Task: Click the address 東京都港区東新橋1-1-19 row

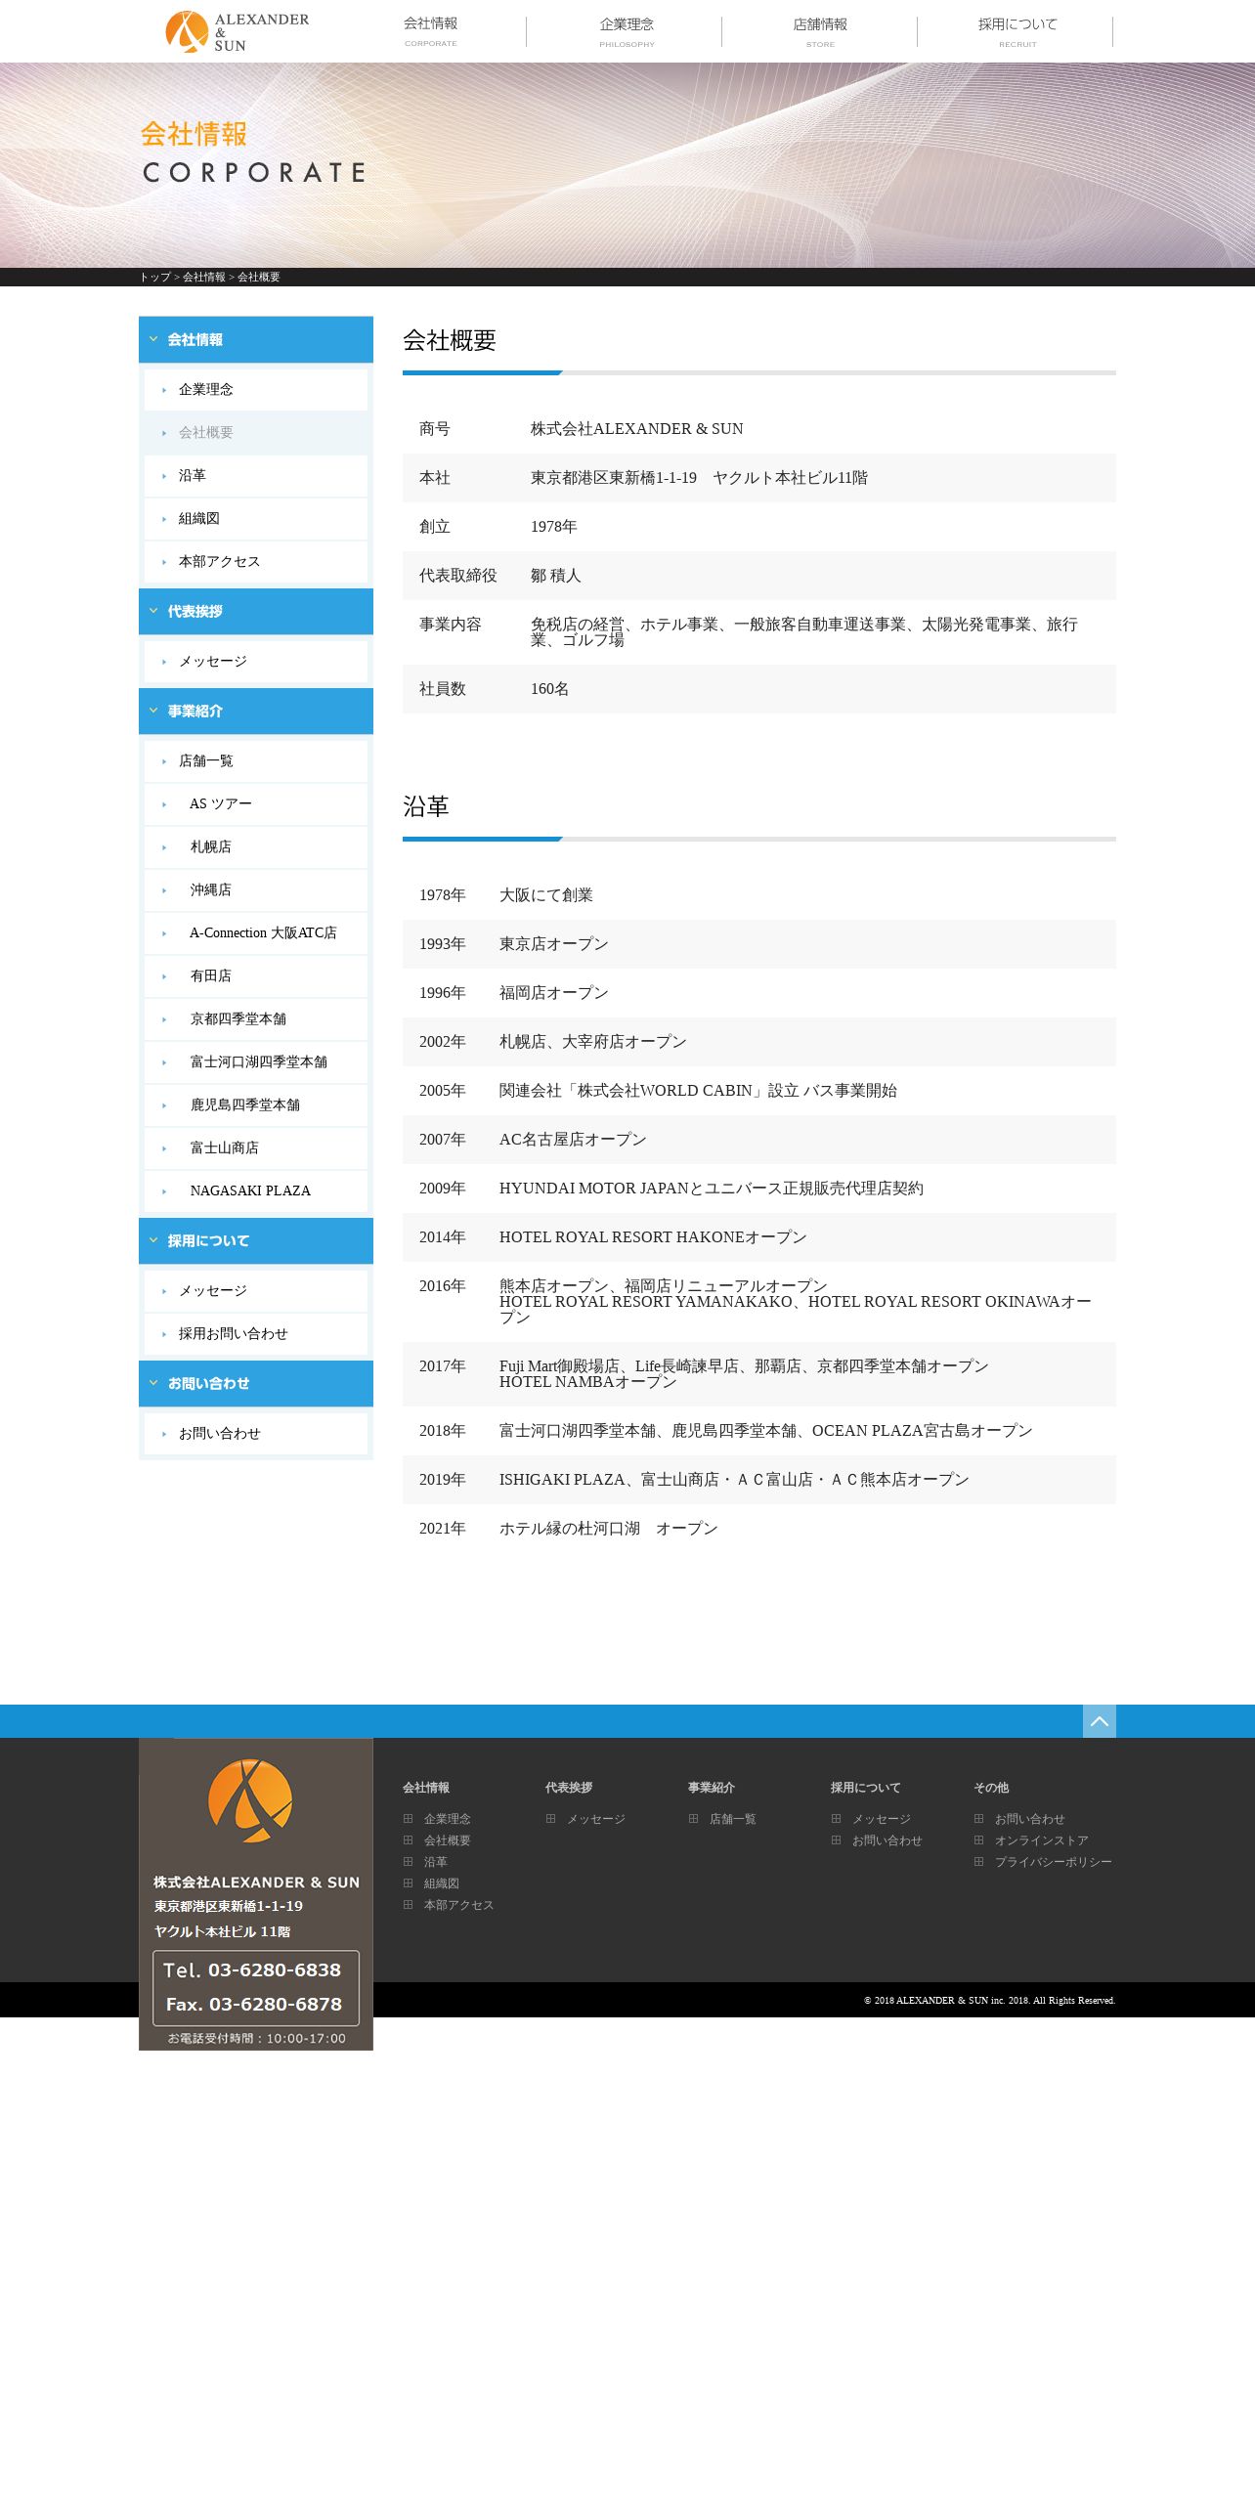Action: 759,478
